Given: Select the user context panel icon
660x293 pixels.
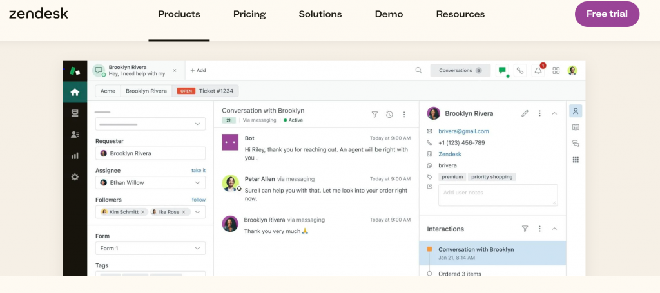Looking at the screenshot, I should point(576,111).
